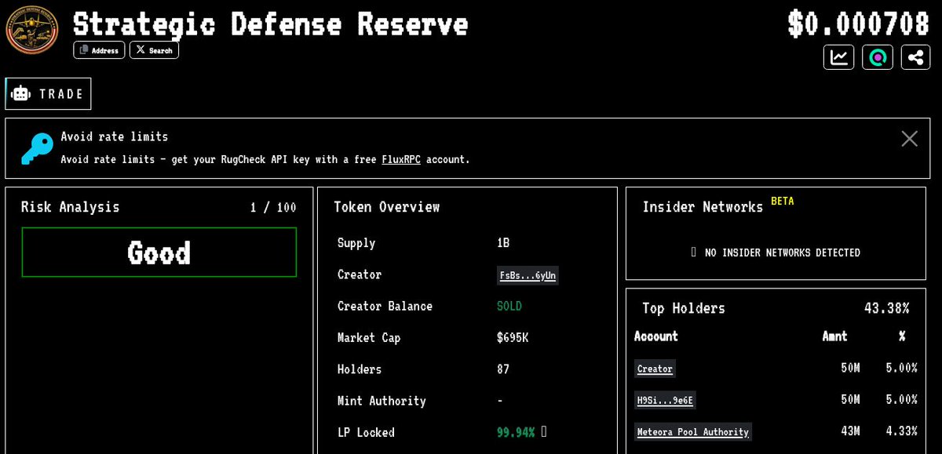Copy the token address with Address button
The height and width of the screenshot is (454, 942).
tap(99, 50)
